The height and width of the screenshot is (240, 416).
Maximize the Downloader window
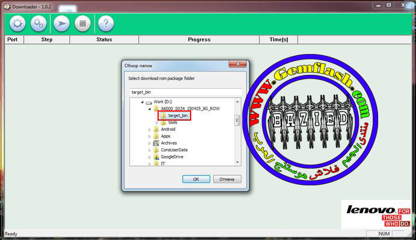(389, 5)
